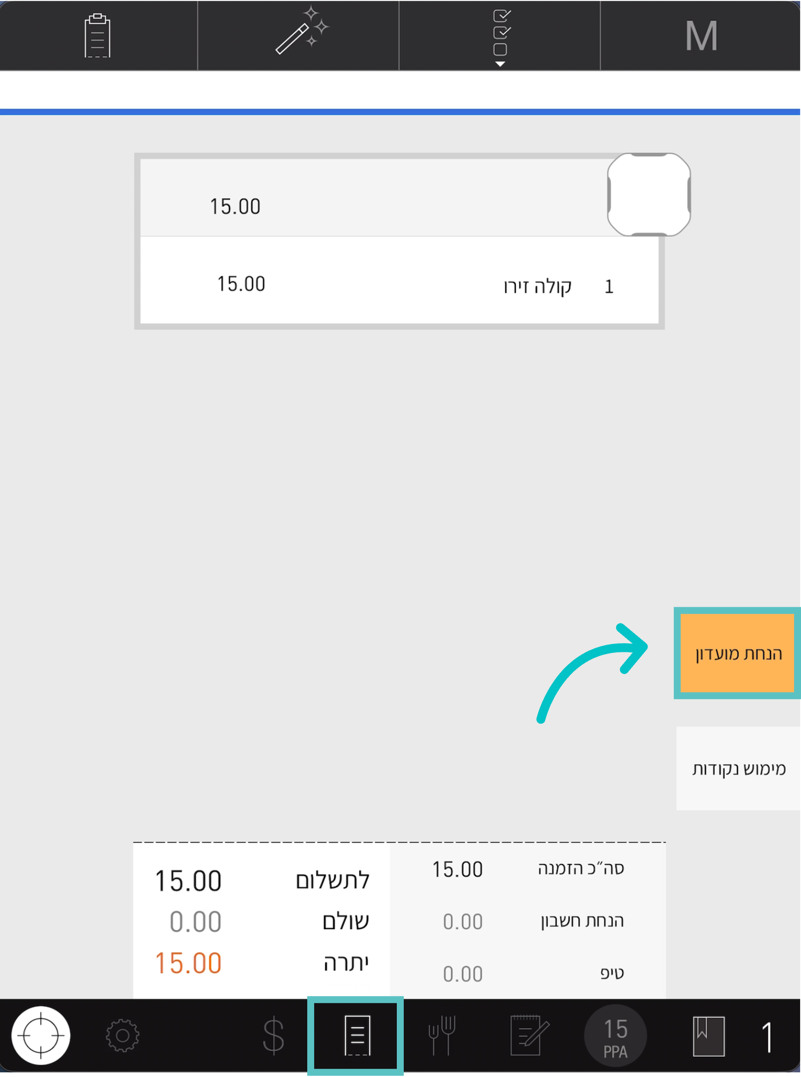Open settings gear in bottom bar

[x=122, y=1036]
